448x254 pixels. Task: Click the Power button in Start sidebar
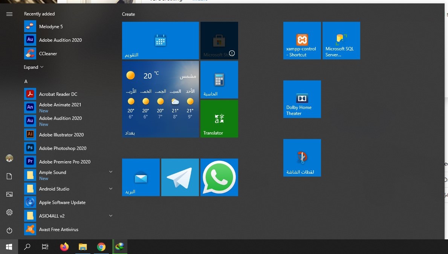[x=9, y=230]
